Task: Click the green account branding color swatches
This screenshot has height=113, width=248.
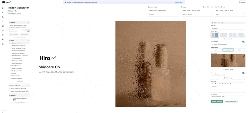Action: pos(14,100)
